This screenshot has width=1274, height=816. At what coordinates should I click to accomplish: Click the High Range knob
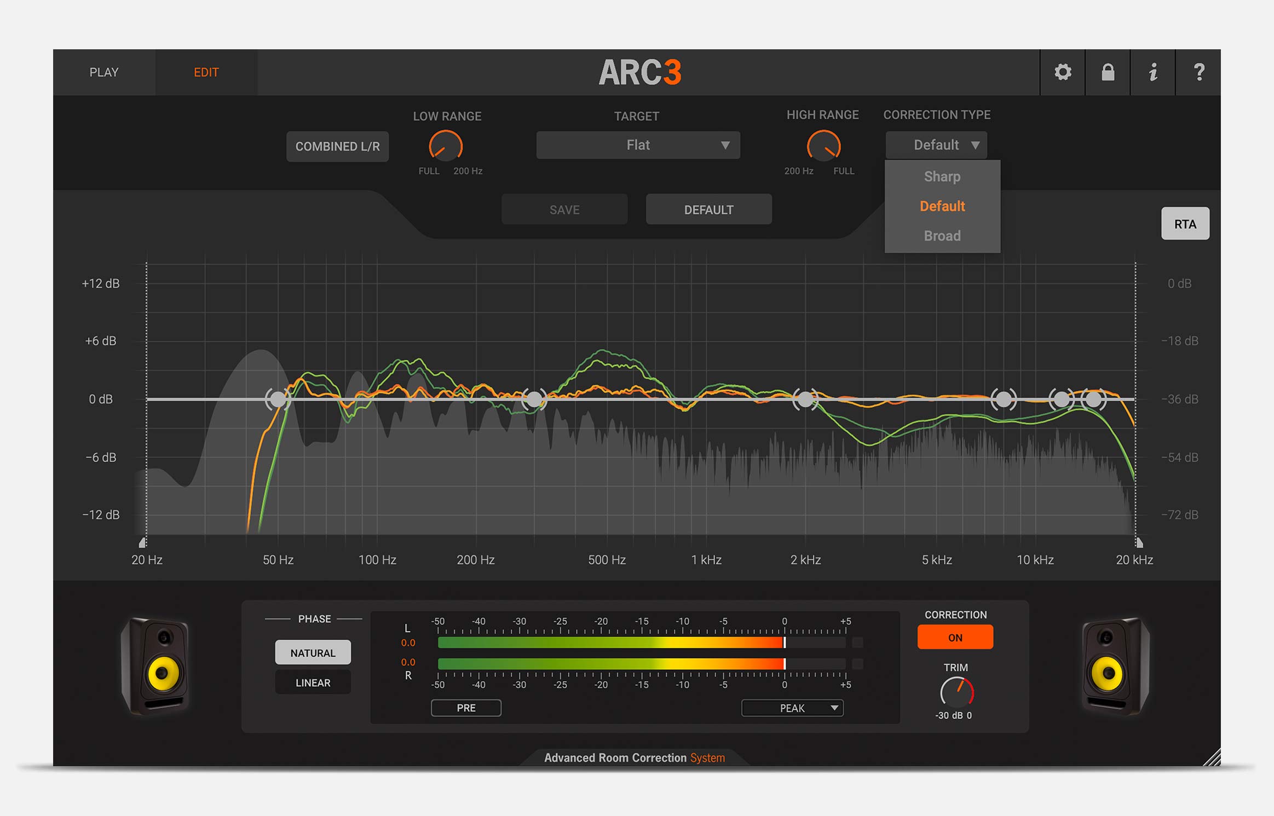pos(823,146)
